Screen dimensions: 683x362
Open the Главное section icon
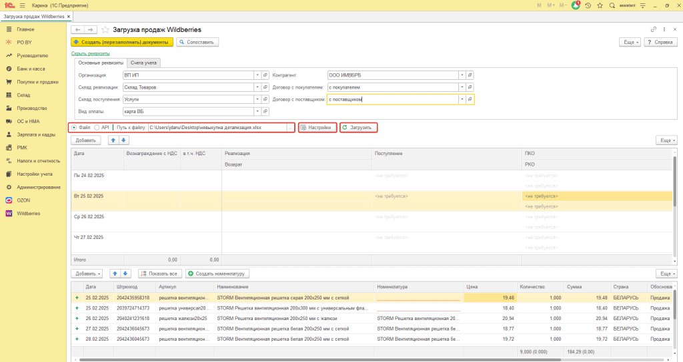[9, 29]
